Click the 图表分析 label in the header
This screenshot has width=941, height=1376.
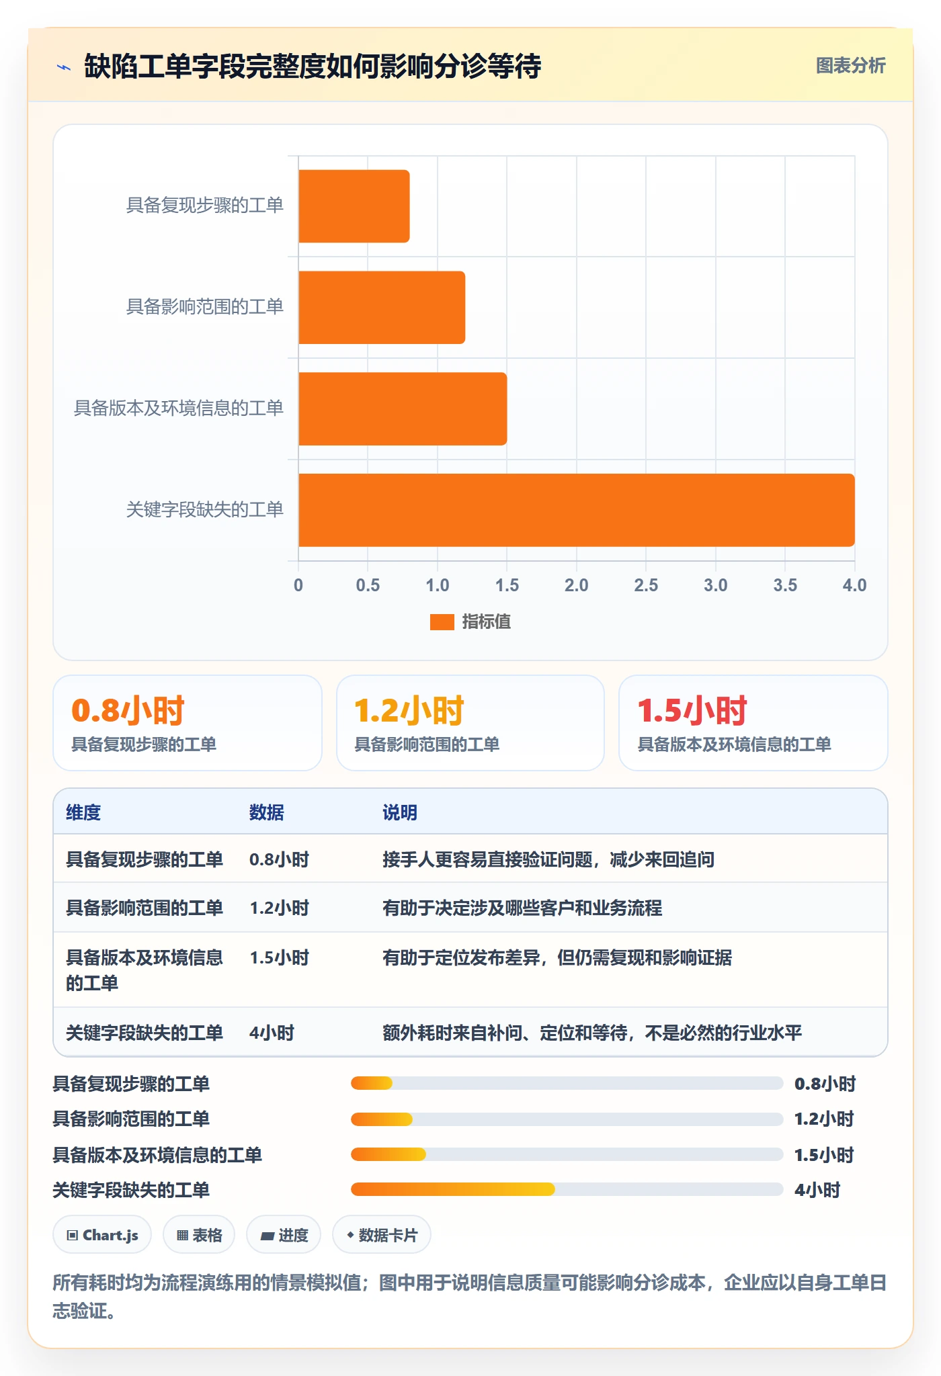[850, 66]
